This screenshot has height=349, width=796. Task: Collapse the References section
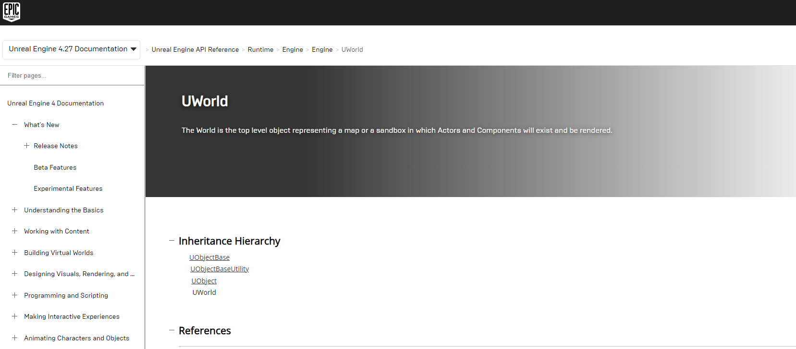coord(171,330)
